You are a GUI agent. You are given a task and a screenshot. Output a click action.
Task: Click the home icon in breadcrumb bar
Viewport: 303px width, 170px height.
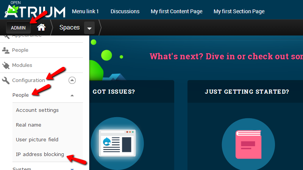(41, 28)
